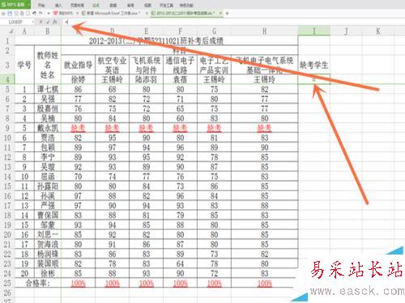Image resolution: width=405 pixels, height=303 pixels.
Task: Click the red 缺考 cell under 就业指导
Action: [78, 128]
